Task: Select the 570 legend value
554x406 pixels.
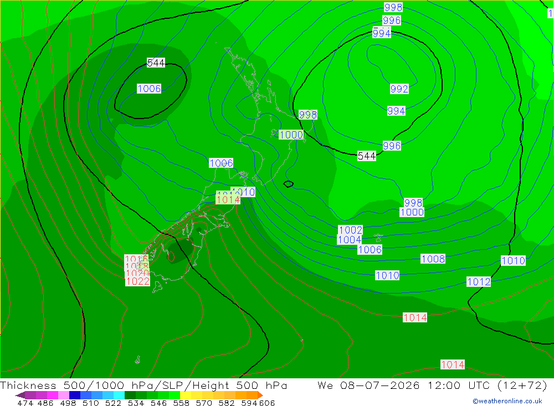Action: coord(204,403)
